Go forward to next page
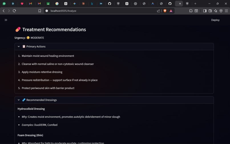 [x=9, y=11]
